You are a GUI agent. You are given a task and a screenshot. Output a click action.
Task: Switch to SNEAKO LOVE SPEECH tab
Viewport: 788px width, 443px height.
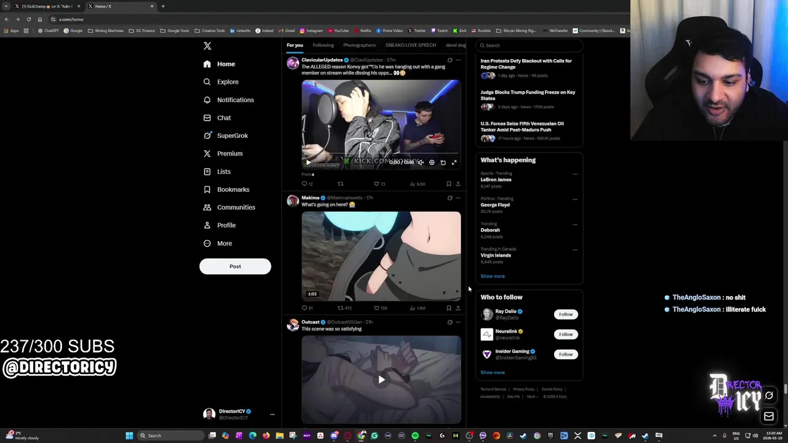tap(411, 45)
